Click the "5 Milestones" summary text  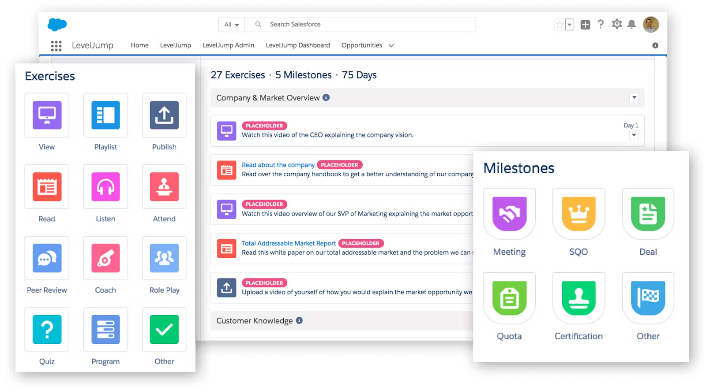303,75
